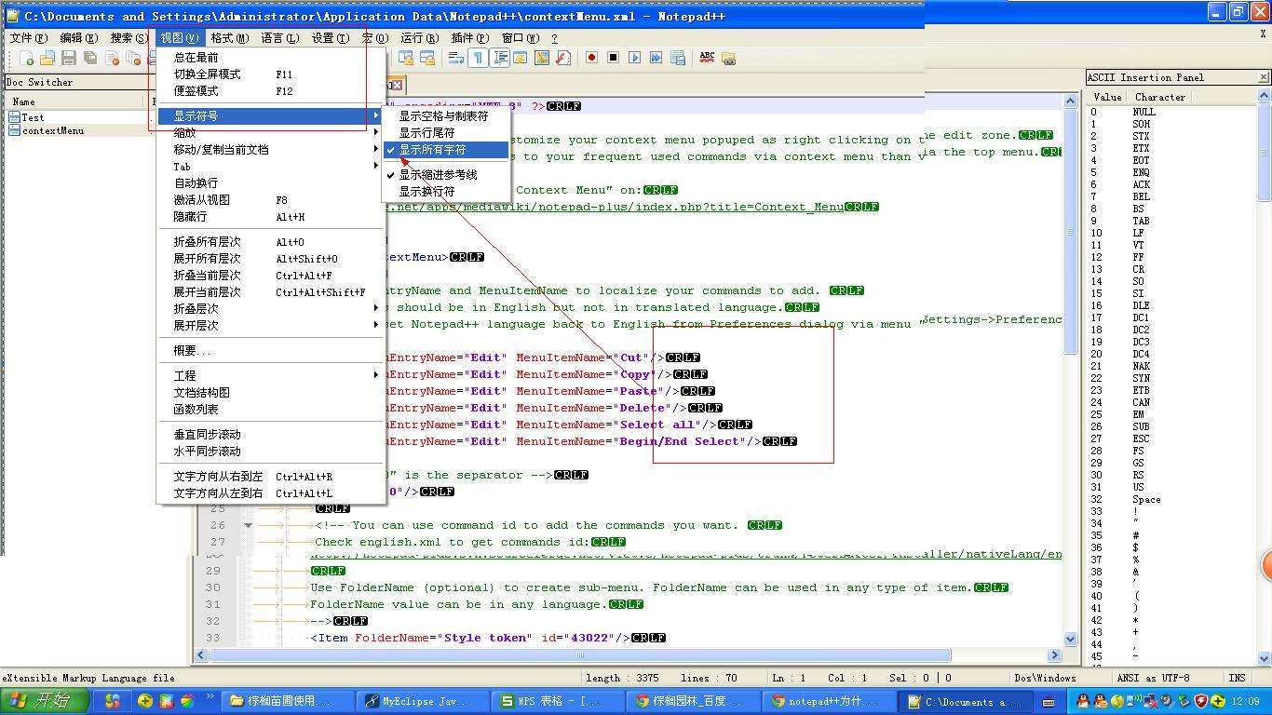Open the 文件(F) menu
Viewport: 1272px width, 715px height.
click(x=29, y=38)
